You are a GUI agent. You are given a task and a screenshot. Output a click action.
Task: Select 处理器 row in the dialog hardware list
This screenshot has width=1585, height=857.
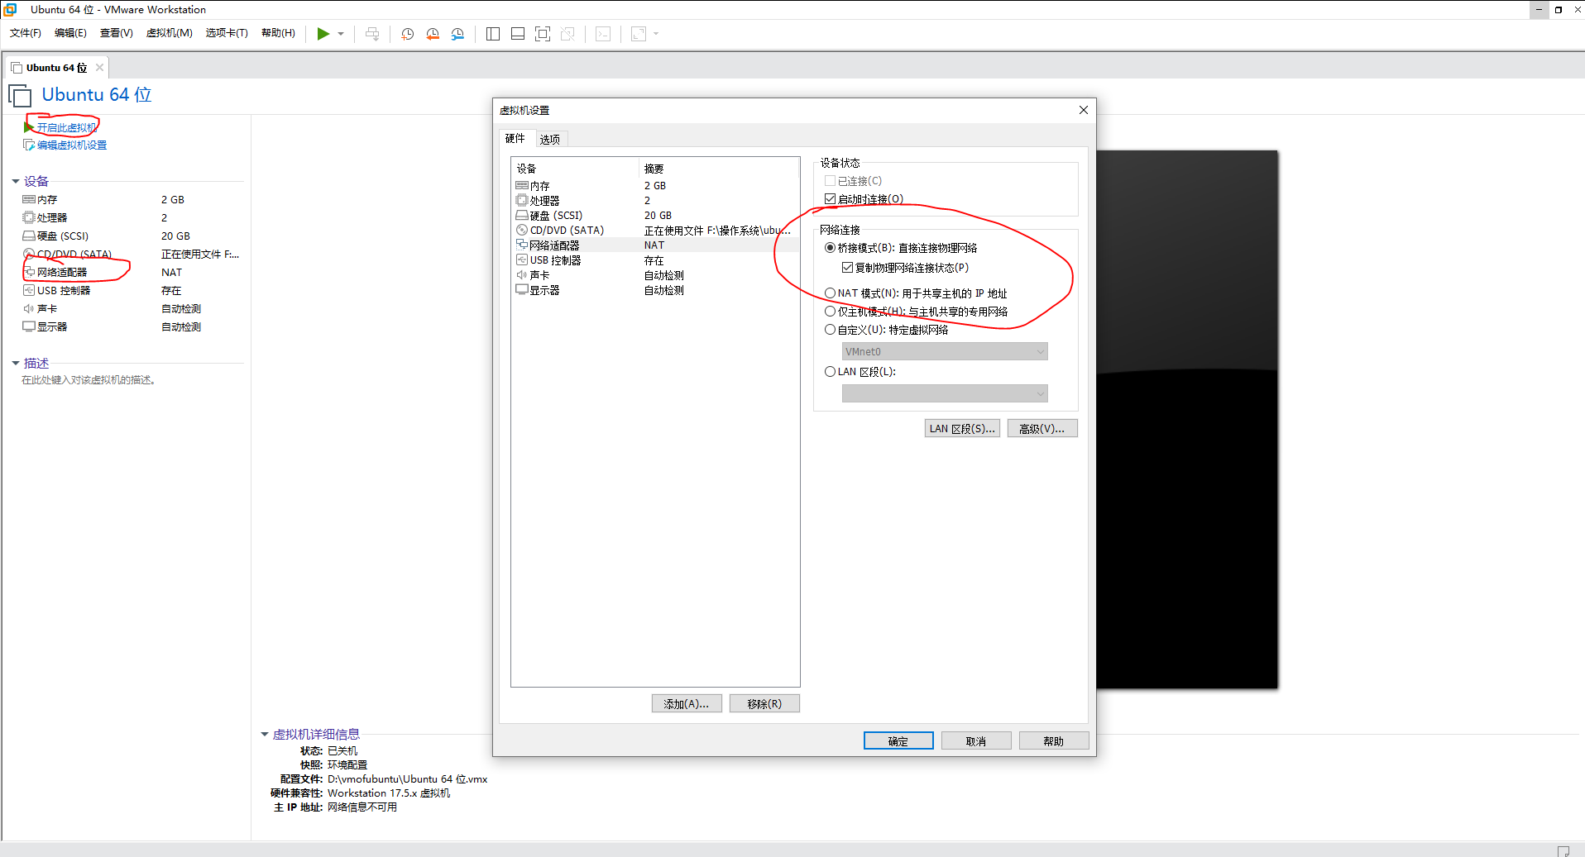pyautogui.click(x=655, y=201)
